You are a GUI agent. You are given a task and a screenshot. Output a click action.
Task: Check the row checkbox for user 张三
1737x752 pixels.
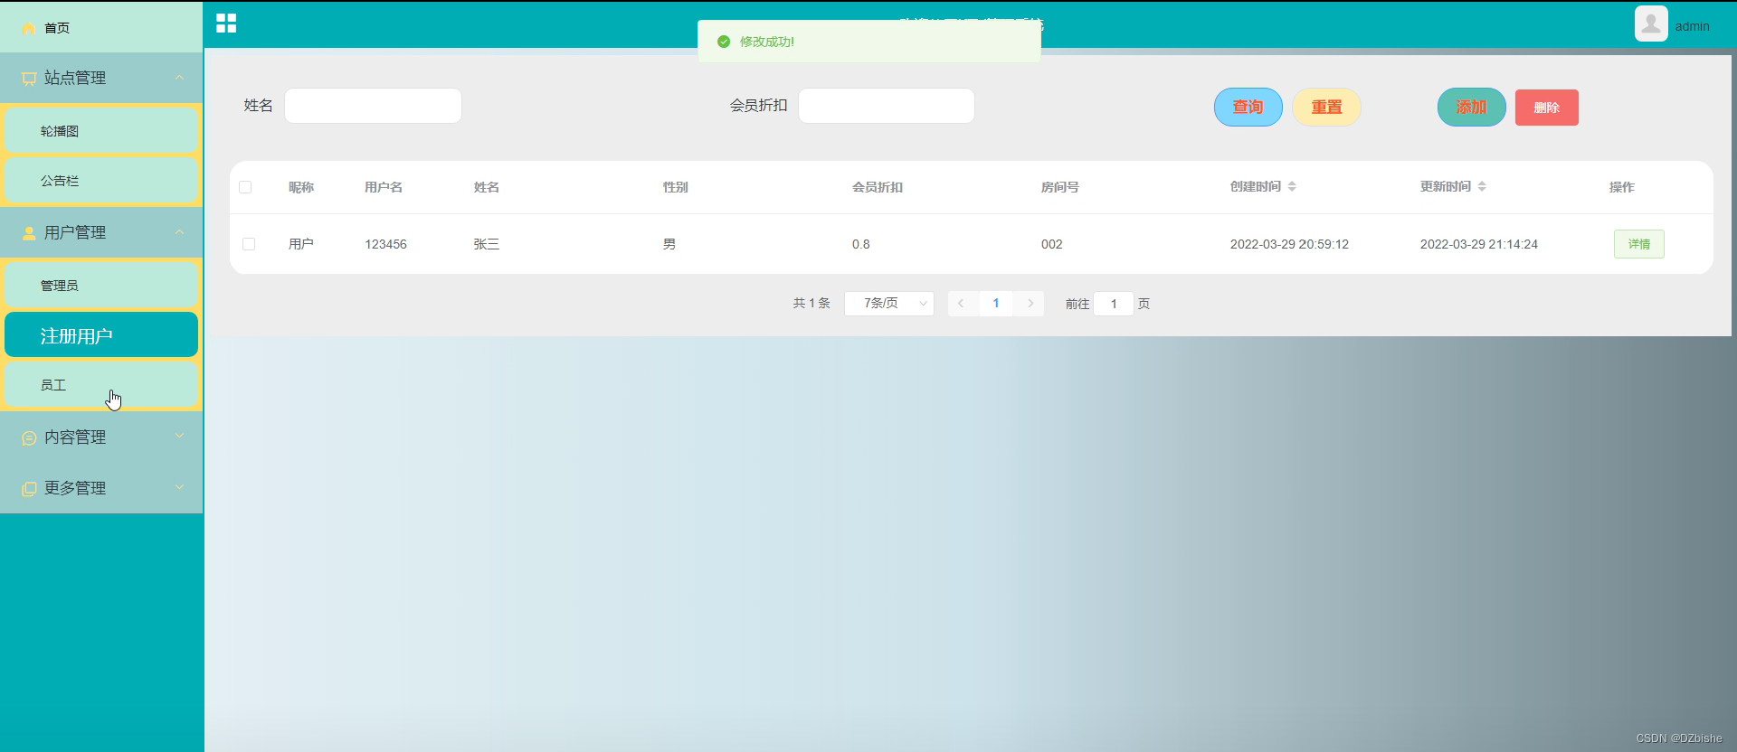tap(249, 244)
